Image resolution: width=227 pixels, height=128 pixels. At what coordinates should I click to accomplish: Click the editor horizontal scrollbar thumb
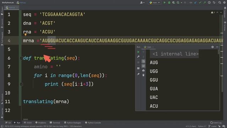26,119
